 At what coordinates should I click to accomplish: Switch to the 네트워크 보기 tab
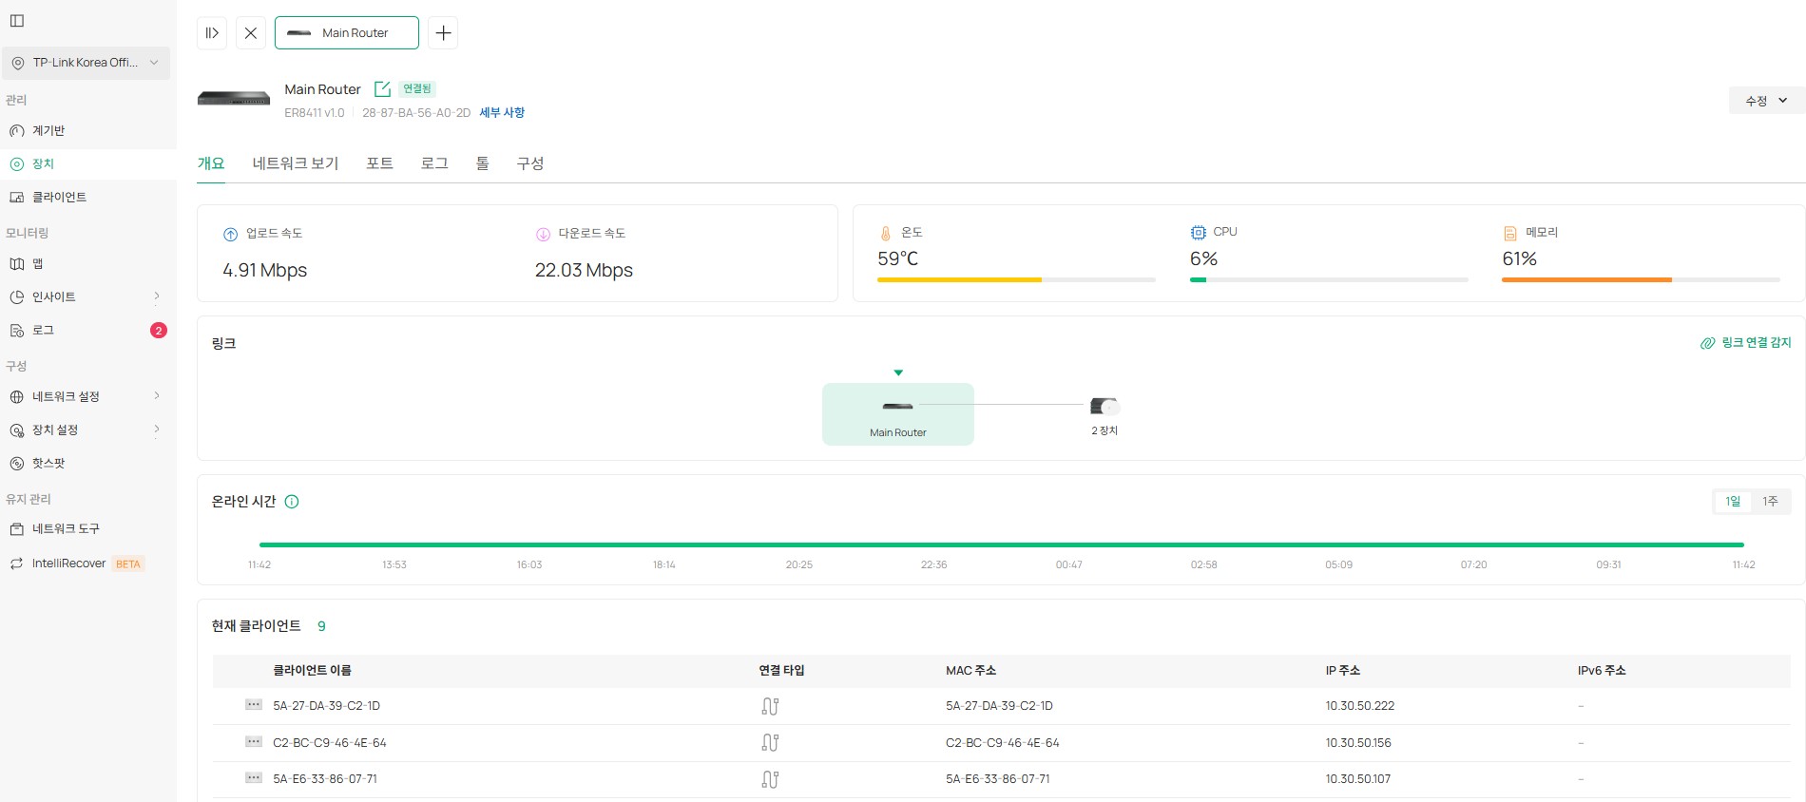(296, 163)
